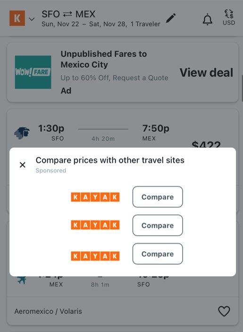Click the first Compare button
Viewport: 243px width, 332px height.
point(158,197)
